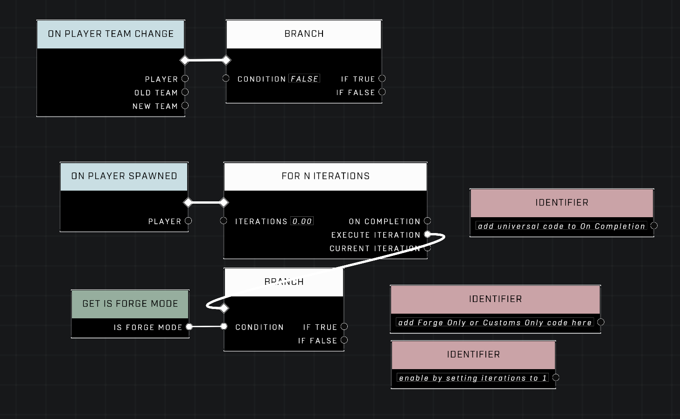Edit the 'add universal code to On Completion' text
680x419 pixels.
(561, 226)
